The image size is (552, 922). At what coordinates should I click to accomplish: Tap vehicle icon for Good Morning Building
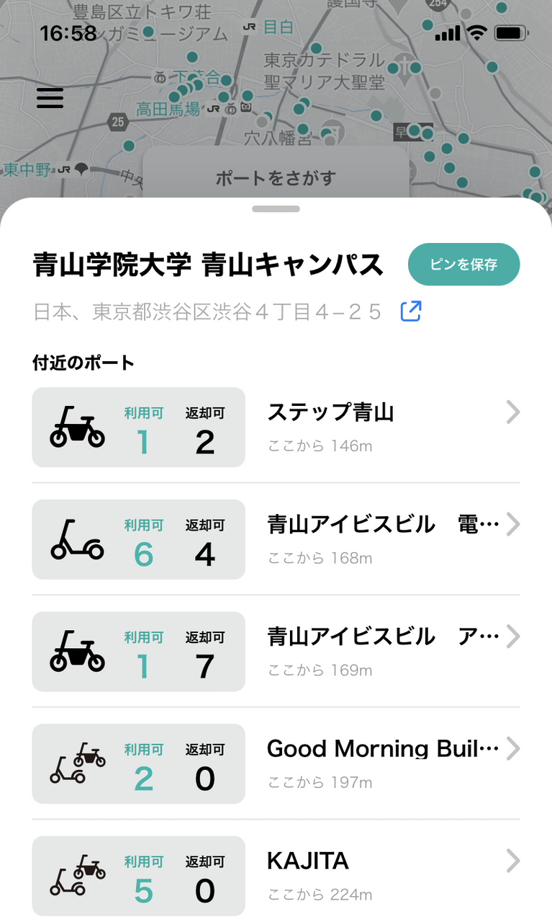click(x=78, y=763)
